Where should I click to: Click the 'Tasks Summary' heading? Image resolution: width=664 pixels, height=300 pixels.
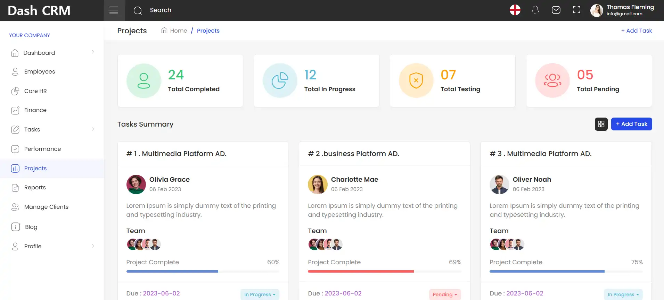tap(145, 124)
